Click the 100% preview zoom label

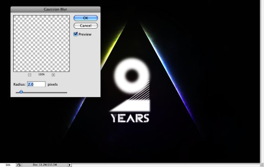41,74
